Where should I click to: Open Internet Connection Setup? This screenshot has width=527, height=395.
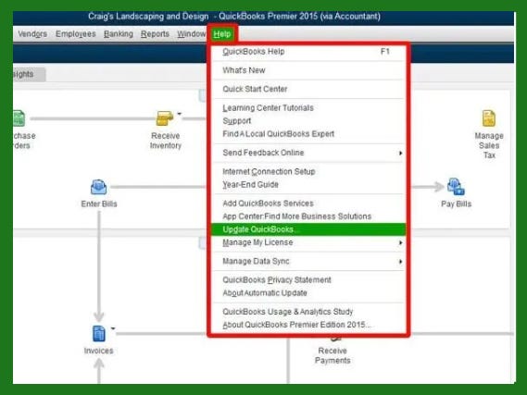click(308, 172)
